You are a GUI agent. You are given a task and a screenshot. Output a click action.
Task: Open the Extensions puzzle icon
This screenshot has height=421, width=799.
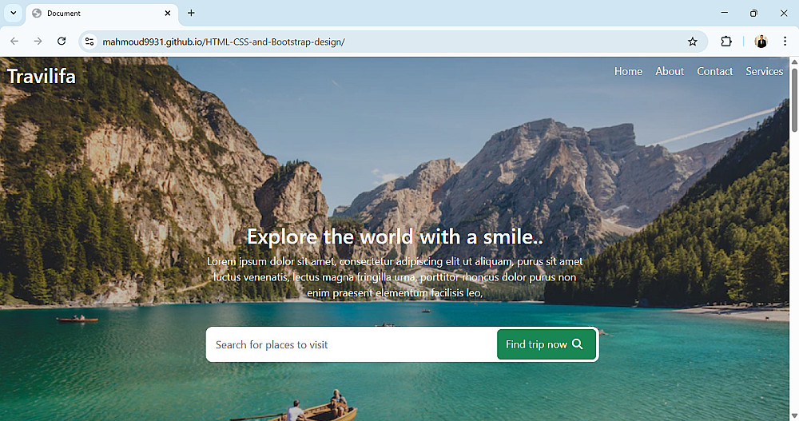[x=726, y=42]
